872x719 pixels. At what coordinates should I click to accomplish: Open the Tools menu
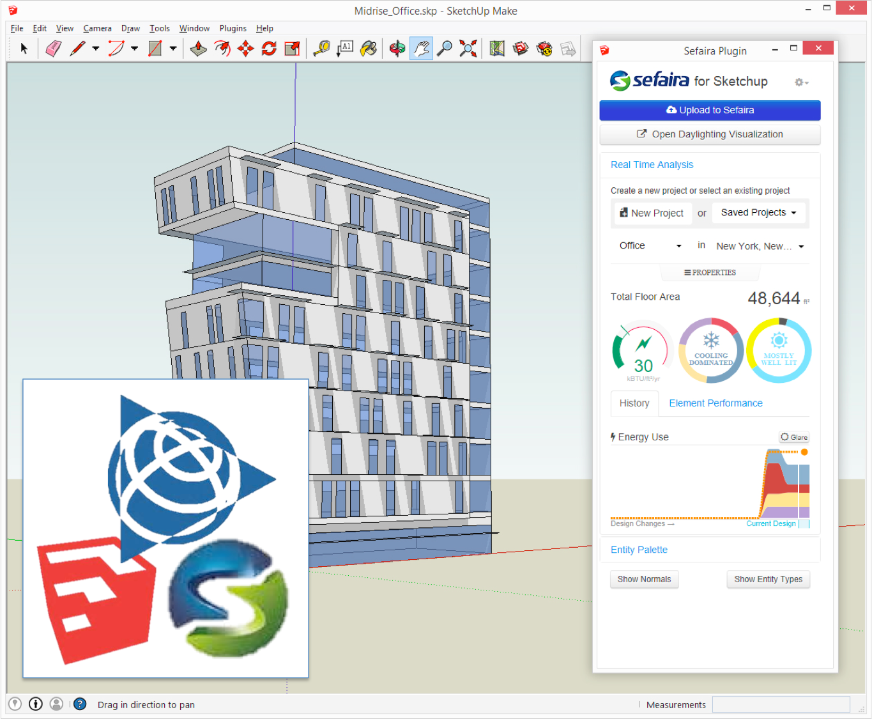[x=160, y=28]
